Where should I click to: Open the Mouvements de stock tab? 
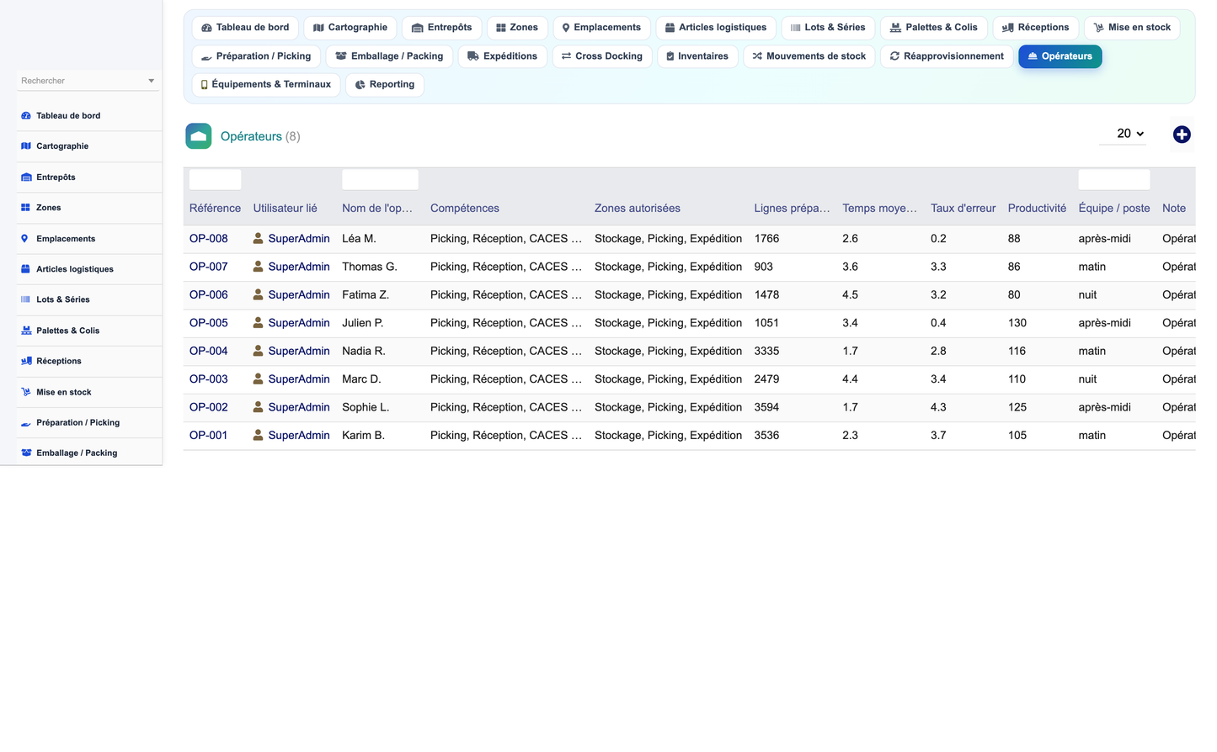pyautogui.click(x=809, y=56)
